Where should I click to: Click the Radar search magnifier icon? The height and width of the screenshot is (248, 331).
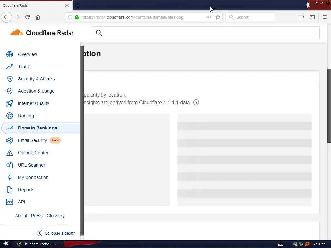tap(99, 33)
